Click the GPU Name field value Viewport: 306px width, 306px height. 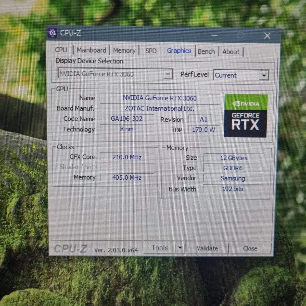[160, 98]
